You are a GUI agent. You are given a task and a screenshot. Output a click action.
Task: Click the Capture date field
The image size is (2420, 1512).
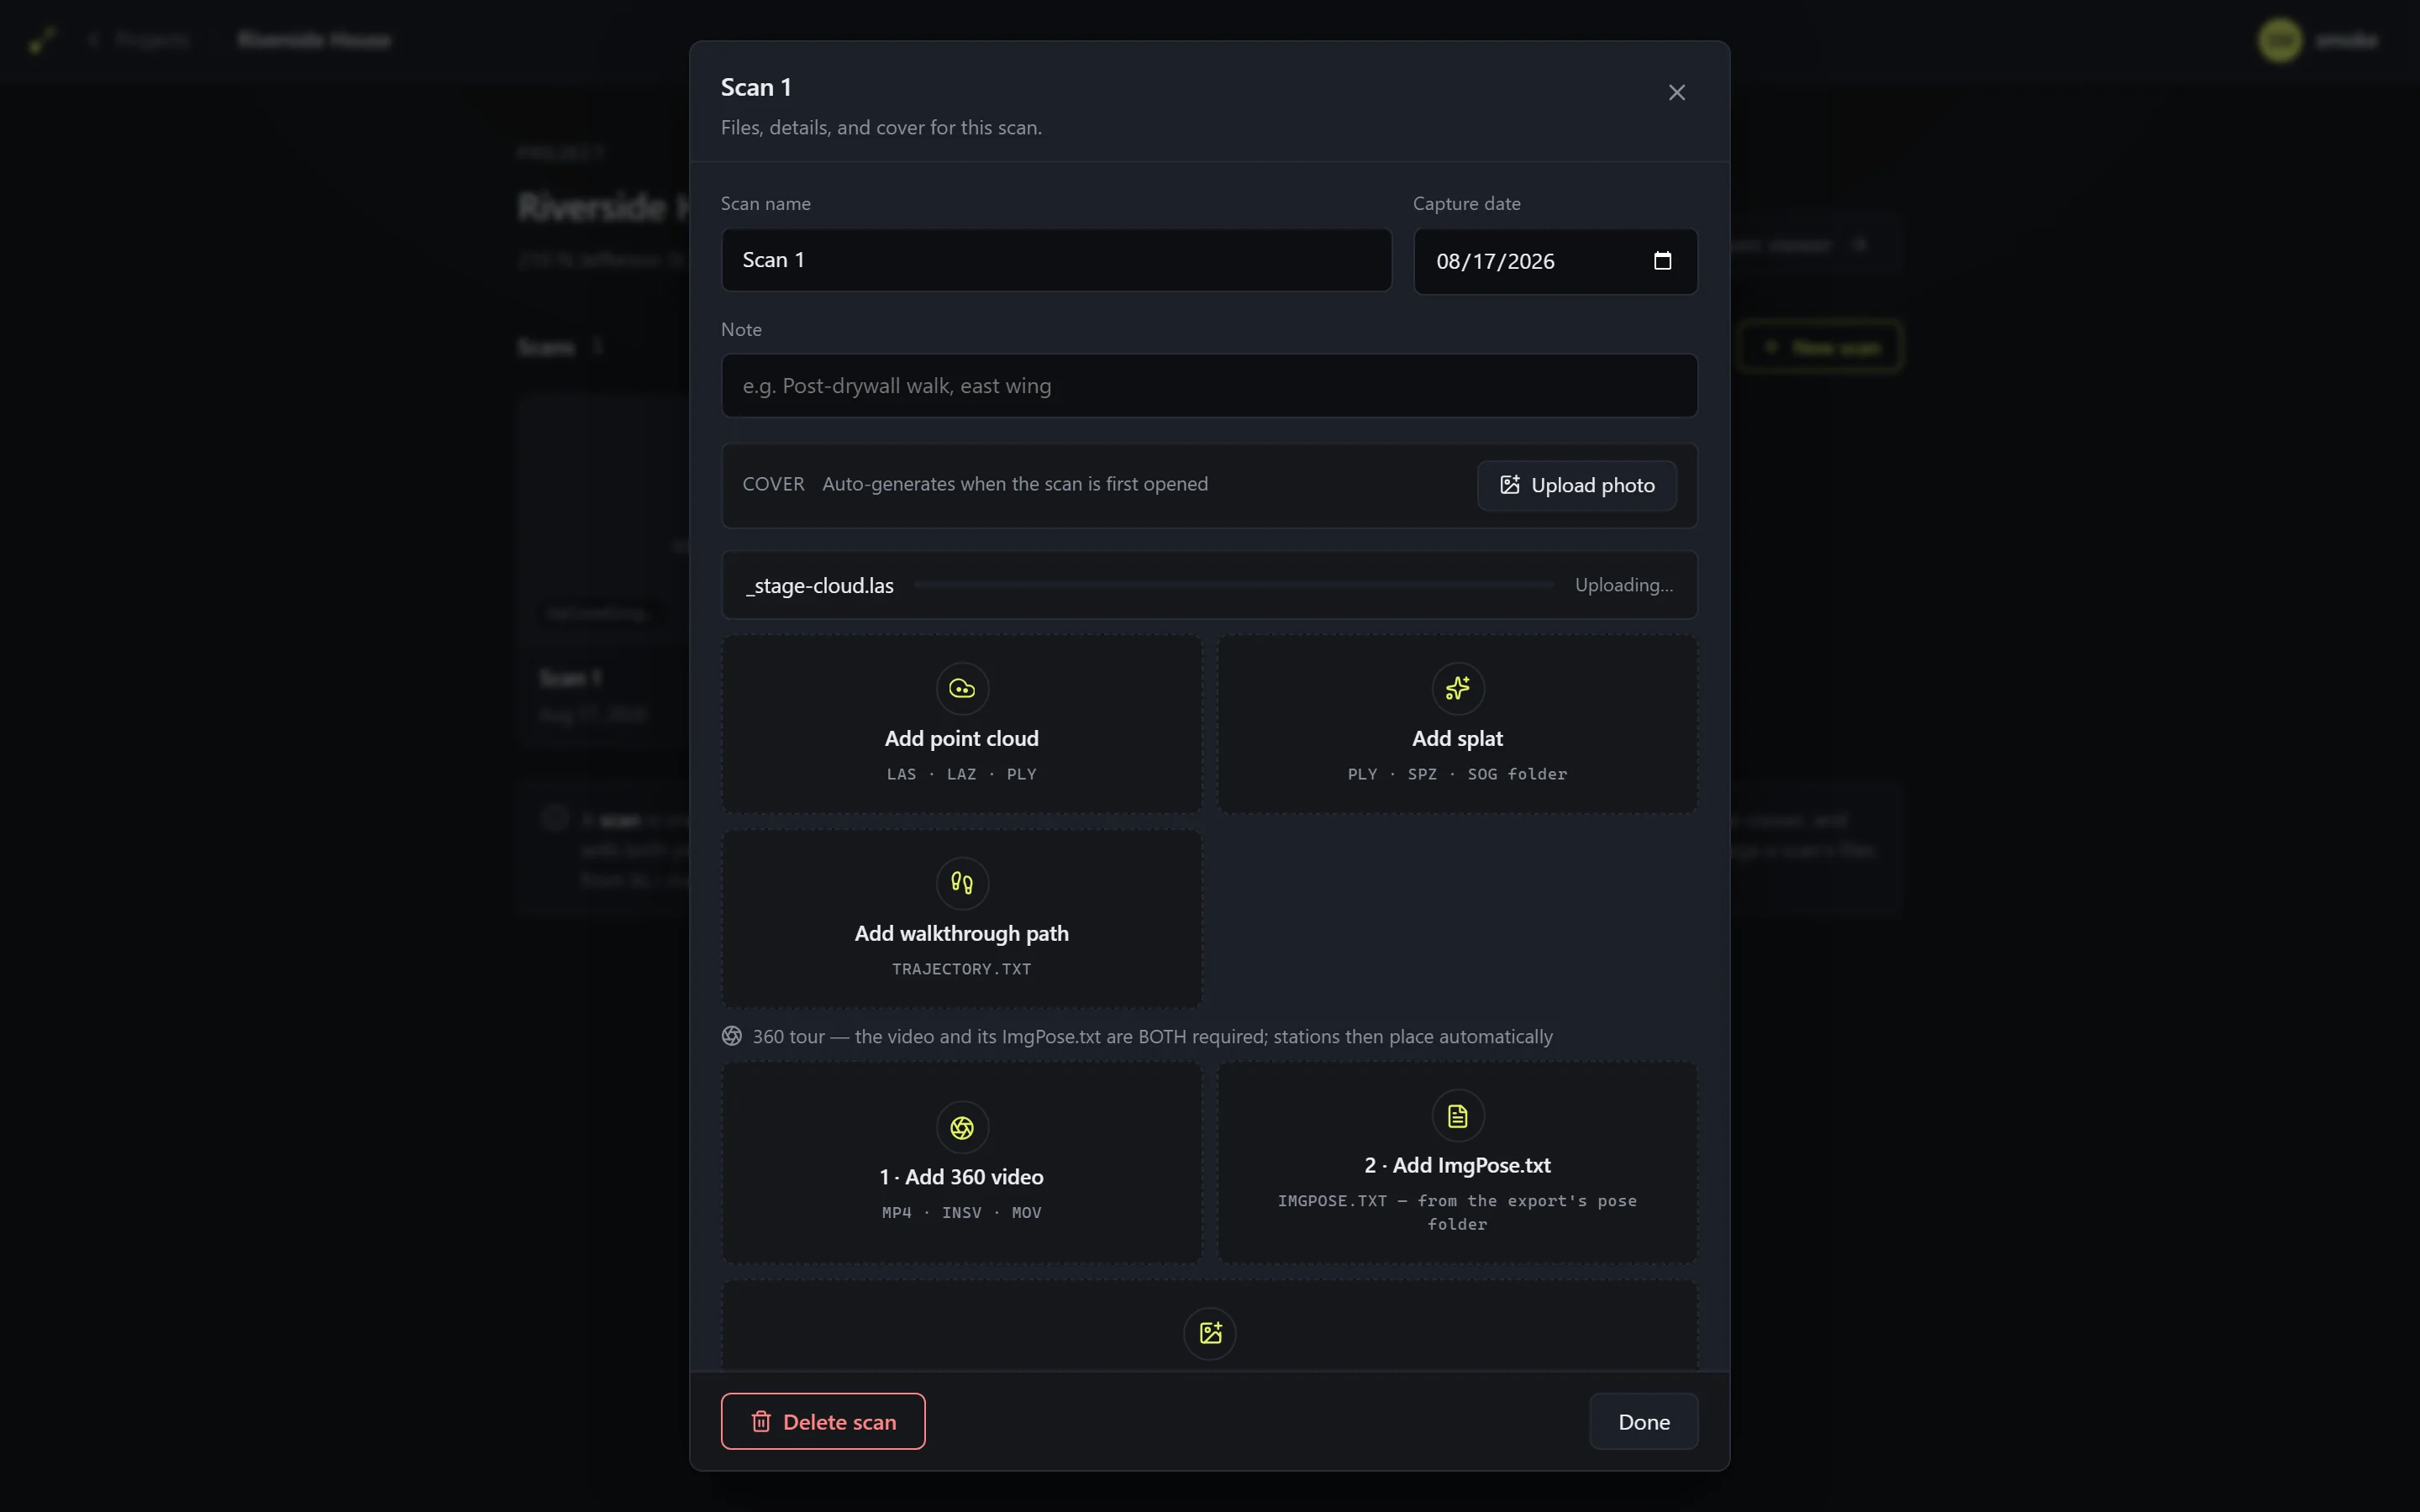[x=1555, y=261]
